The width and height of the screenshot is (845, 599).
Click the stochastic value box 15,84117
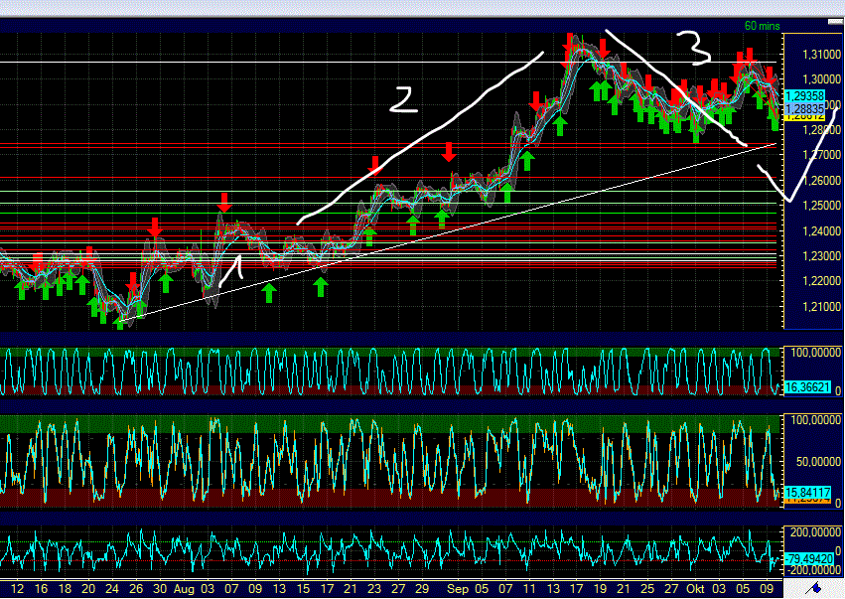806,493
